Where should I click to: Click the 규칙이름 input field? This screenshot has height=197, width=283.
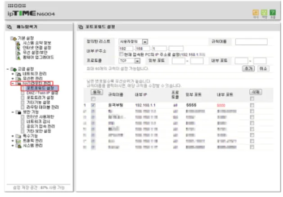(251, 42)
